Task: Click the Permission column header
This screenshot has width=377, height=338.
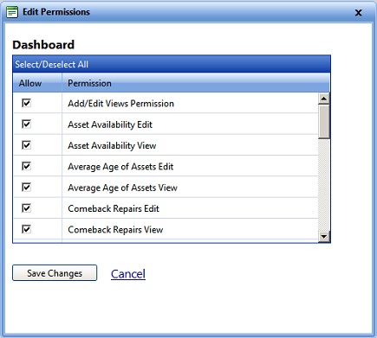Action: click(x=89, y=83)
